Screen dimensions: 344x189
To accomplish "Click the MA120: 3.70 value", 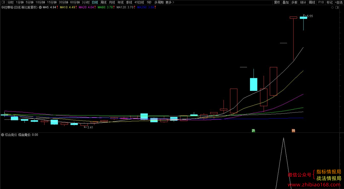I will (x=125, y=7).
